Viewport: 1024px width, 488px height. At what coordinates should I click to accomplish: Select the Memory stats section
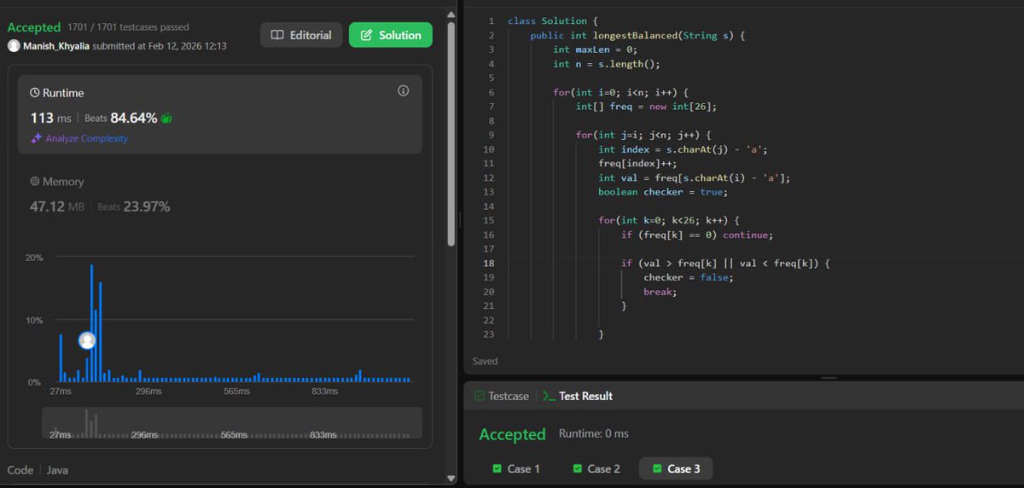[x=220, y=195]
